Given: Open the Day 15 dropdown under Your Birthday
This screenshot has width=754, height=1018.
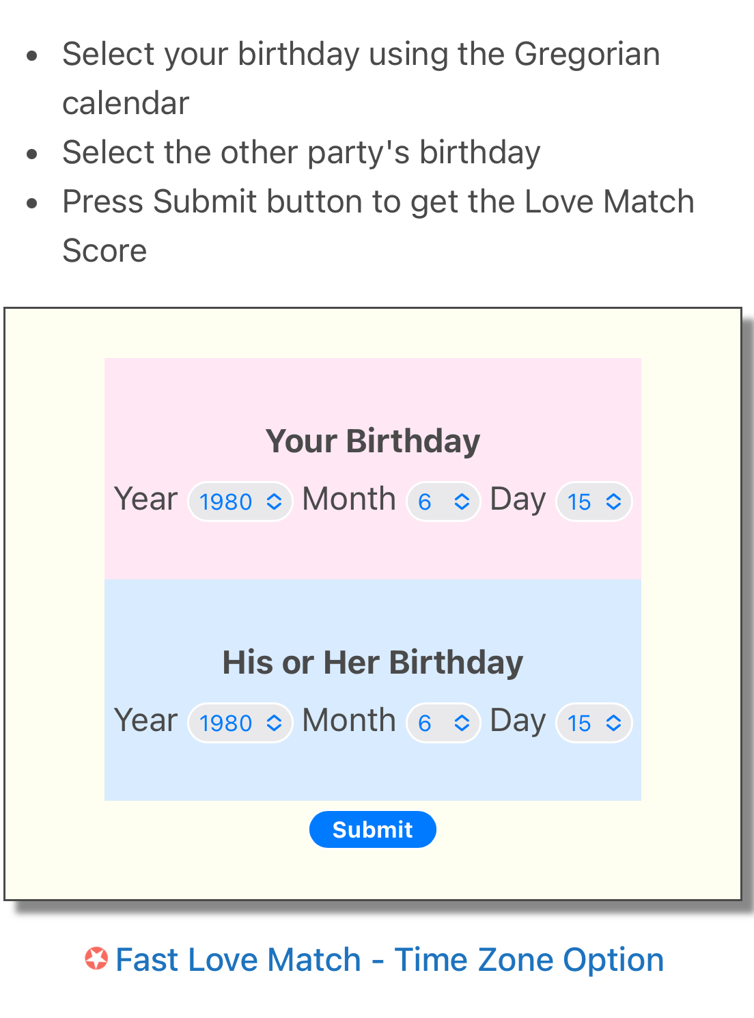Looking at the screenshot, I should 594,501.
